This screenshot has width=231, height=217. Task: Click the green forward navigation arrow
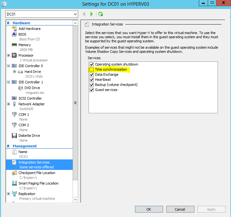(x=92, y=14)
